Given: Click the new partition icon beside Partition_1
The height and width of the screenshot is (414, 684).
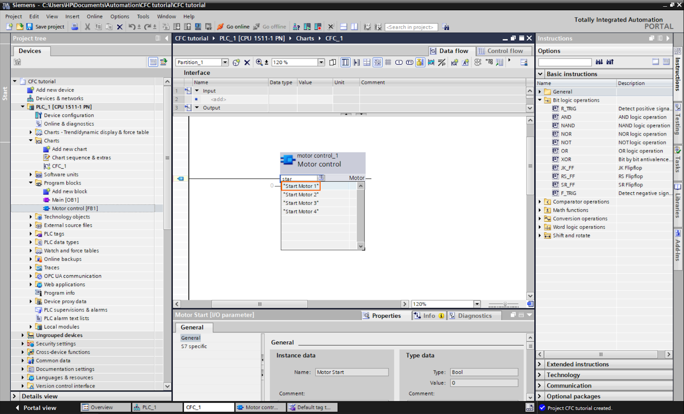Looking at the screenshot, I should 236,62.
